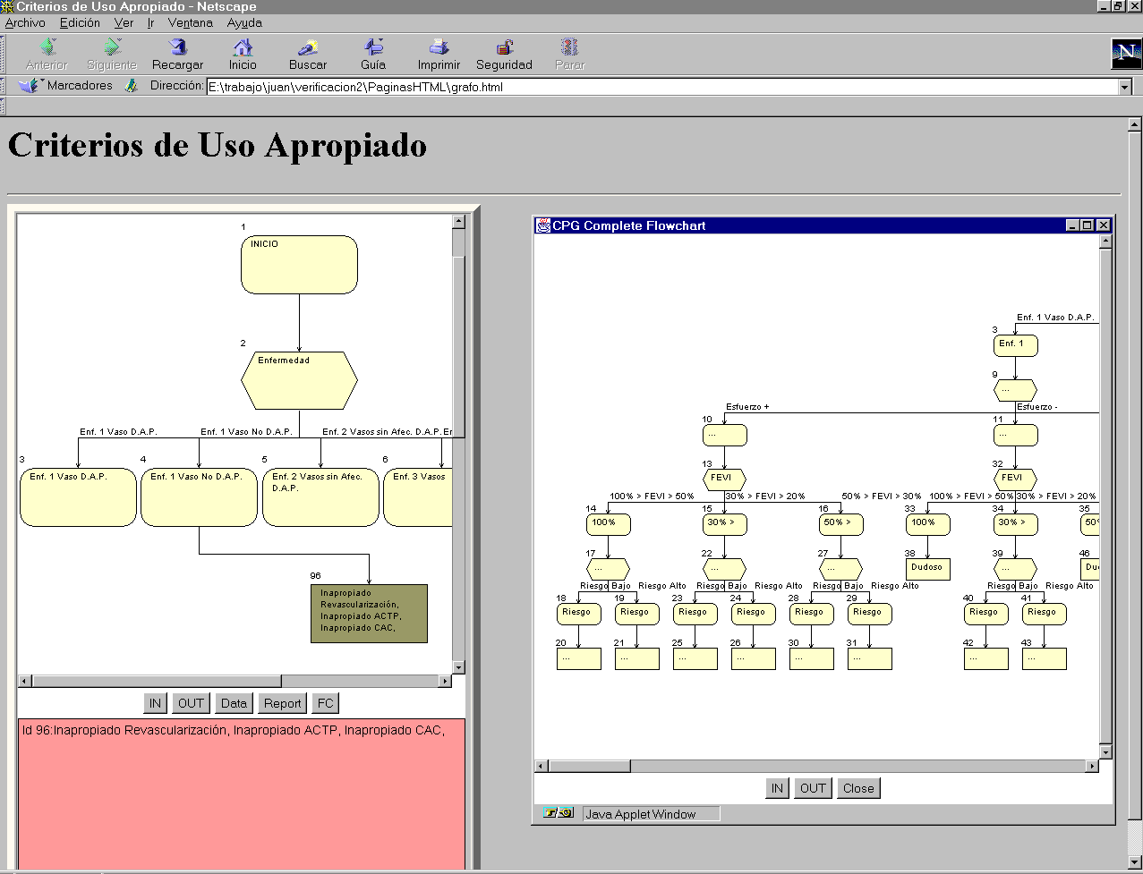Viewport: 1143px width, 874px height.
Task: Click the Inicio home icon
Action: coord(243,47)
